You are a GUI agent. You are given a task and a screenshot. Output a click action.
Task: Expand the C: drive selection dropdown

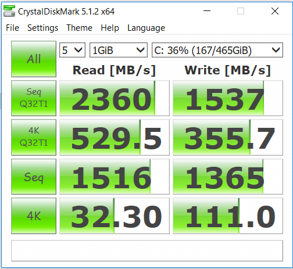click(x=217, y=50)
